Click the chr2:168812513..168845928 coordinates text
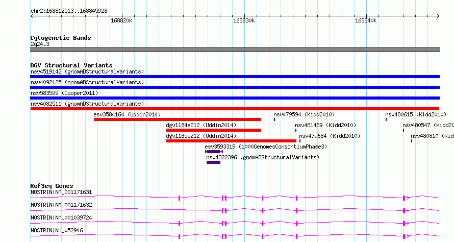 point(69,11)
